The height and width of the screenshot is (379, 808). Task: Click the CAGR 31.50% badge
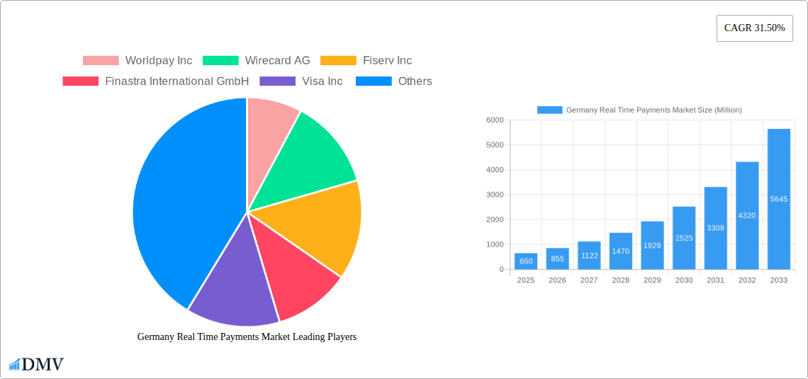754,28
